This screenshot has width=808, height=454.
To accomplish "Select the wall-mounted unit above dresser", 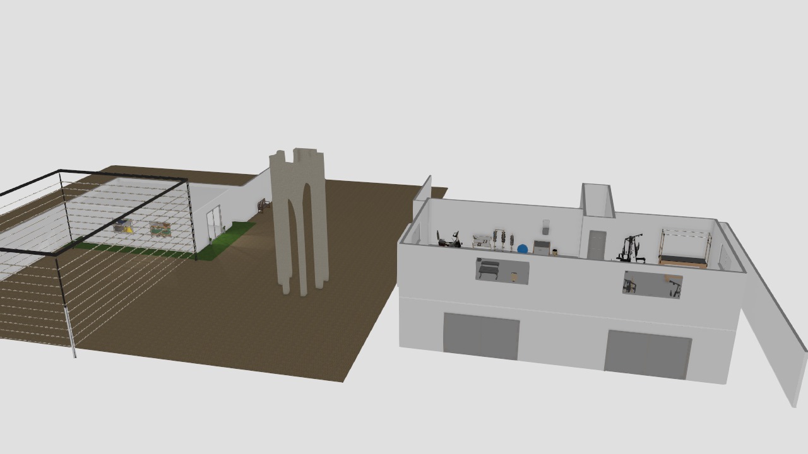I will click(545, 226).
